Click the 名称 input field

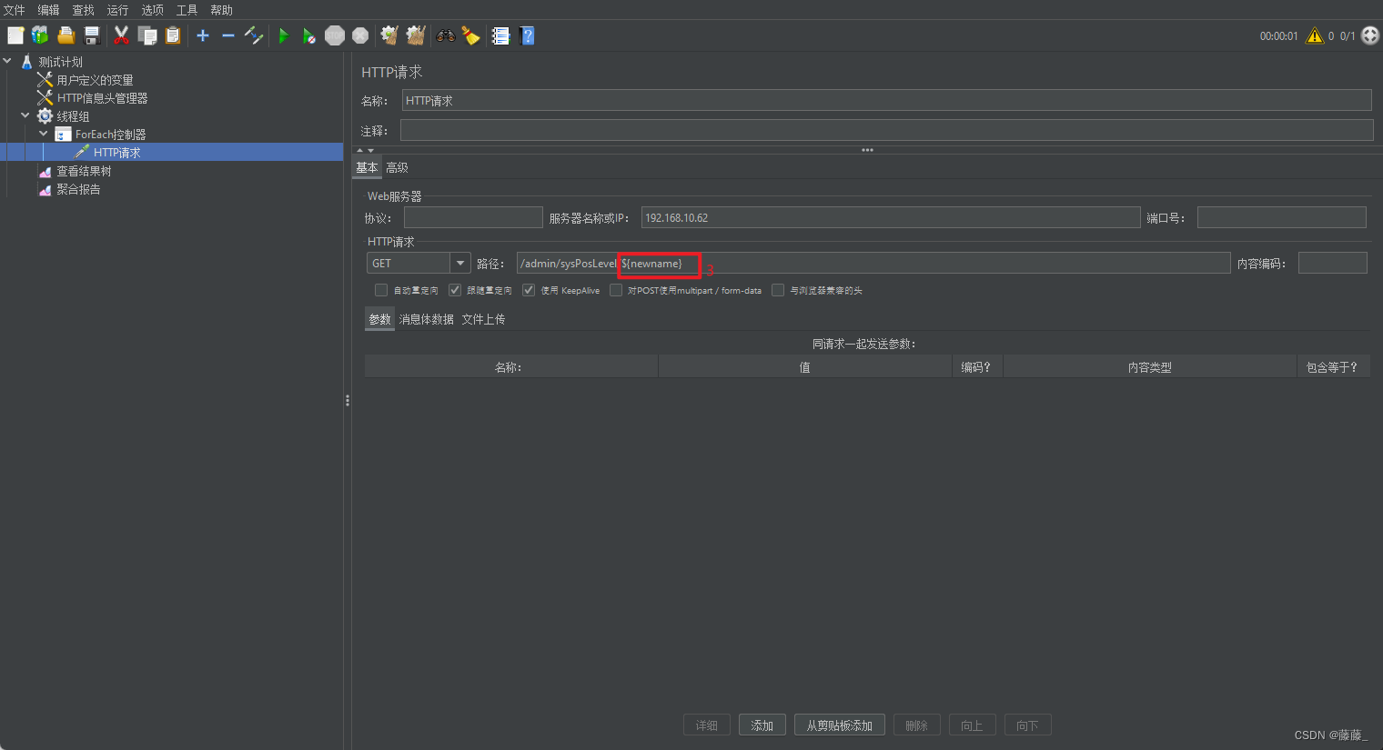(887, 100)
